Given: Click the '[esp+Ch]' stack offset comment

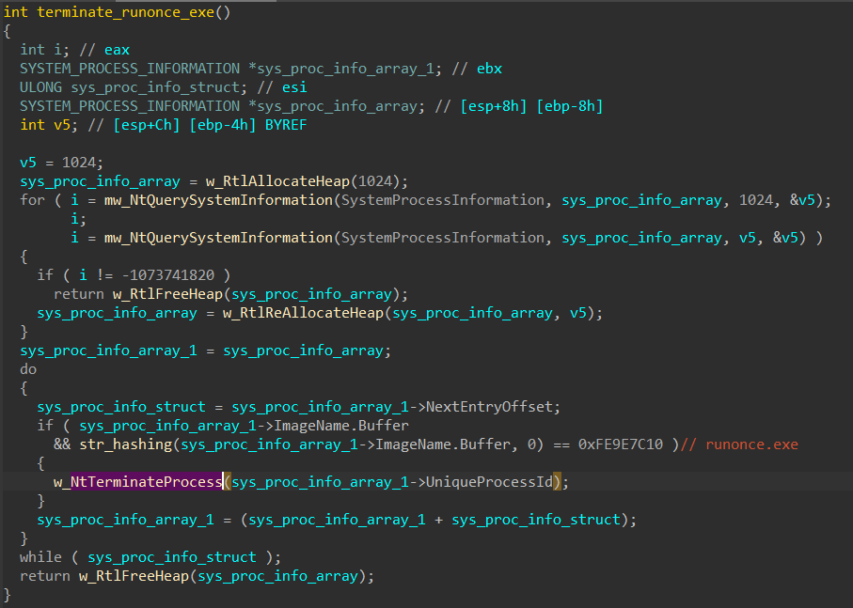Looking at the screenshot, I should click(147, 125).
